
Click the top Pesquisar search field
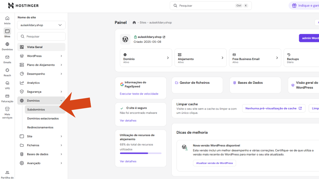click(x=210, y=5)
